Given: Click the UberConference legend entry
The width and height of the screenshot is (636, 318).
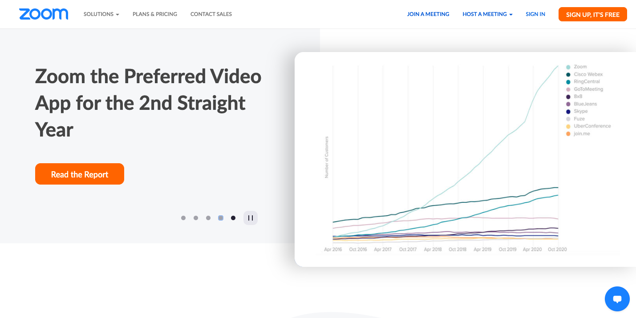Looking at the screenshot, I should [589, 126].
